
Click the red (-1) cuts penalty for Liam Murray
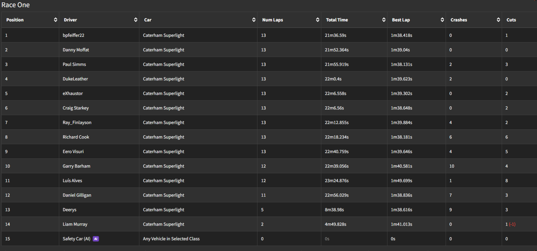coord(512,224)
